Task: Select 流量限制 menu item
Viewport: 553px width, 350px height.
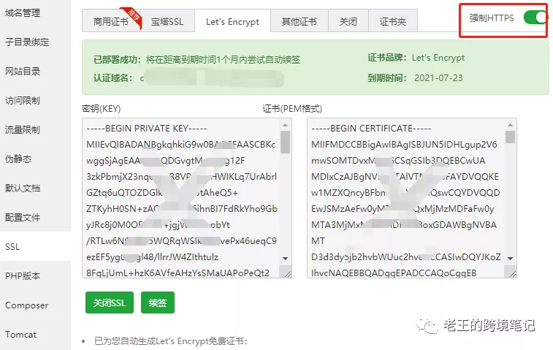Action: 23,129
